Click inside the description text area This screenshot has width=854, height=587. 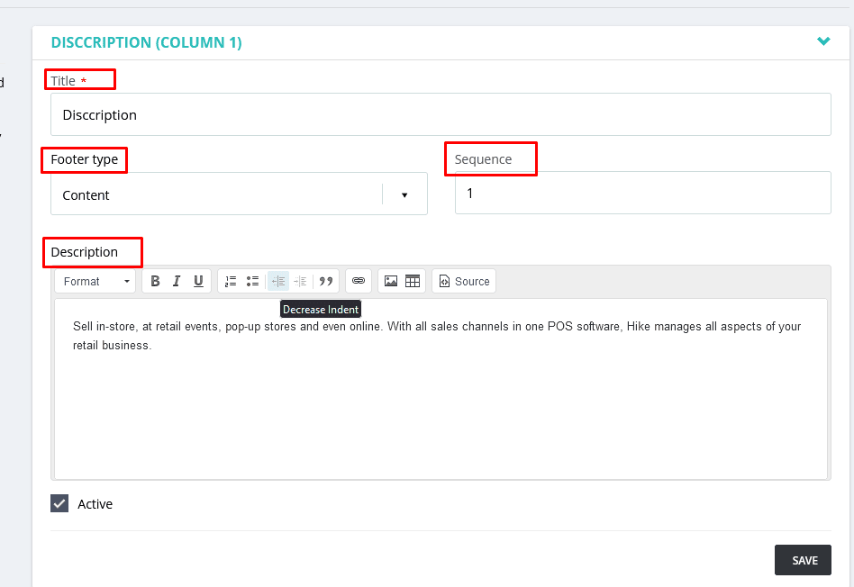(x=441, y=405)
